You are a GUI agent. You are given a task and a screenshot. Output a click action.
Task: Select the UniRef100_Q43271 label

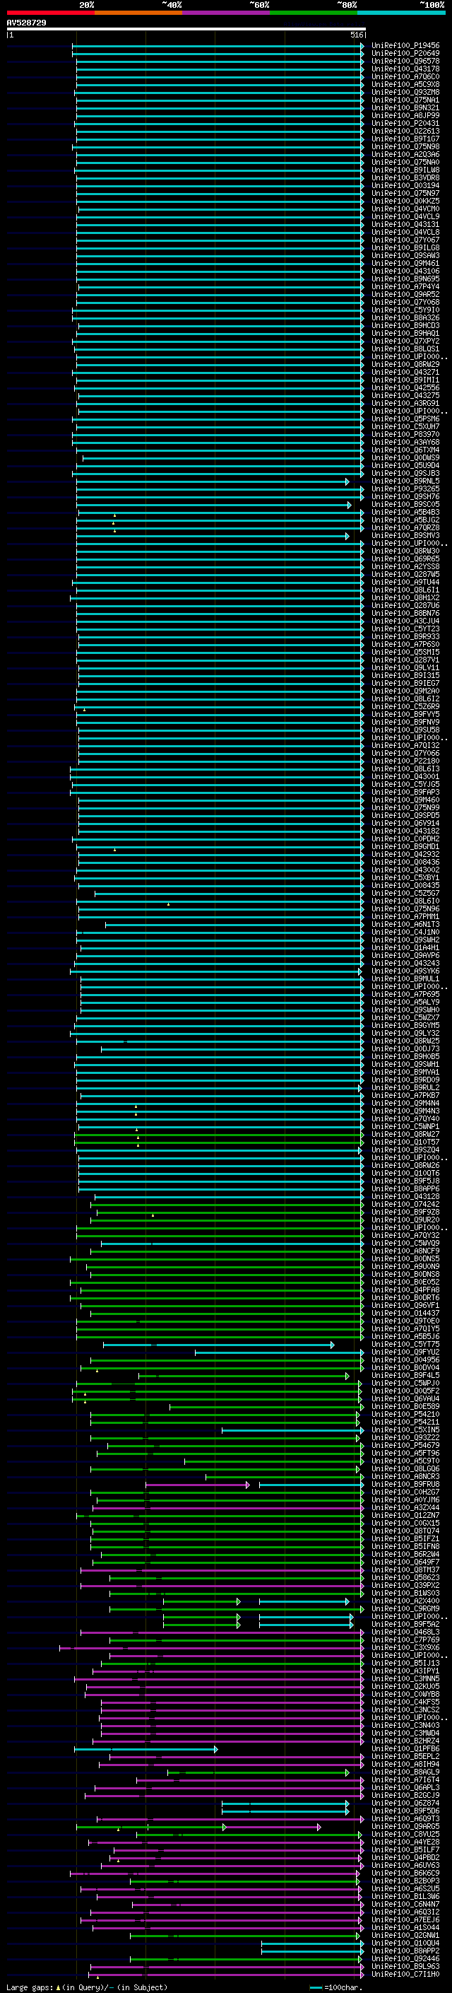[x=405, y=372]
